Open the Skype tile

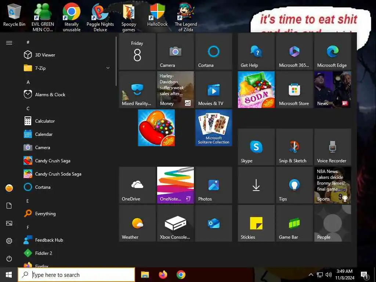pyautogui.click(x=256, y=147)
